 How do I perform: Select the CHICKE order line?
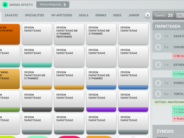[x=168, y=47]
